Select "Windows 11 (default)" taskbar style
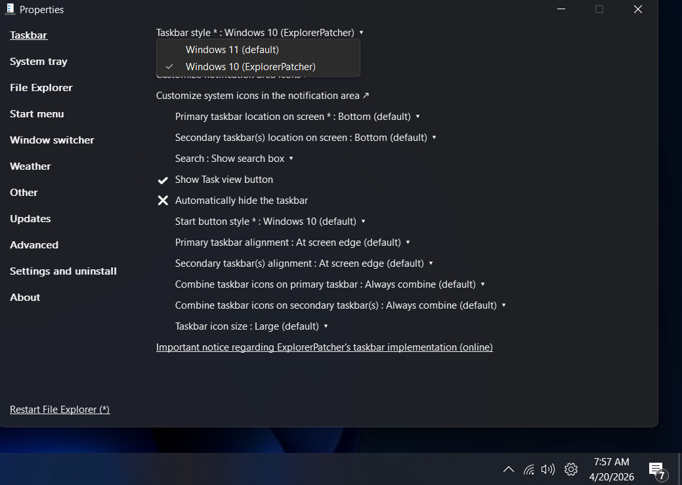 [x=232, y=49]
